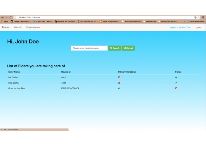This screenshot has height=146, width=206.
Task: Click the green Search button
Action: [115, 48]
